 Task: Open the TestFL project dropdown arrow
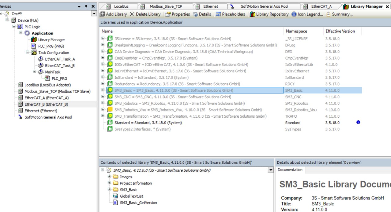tap(94, 14)
